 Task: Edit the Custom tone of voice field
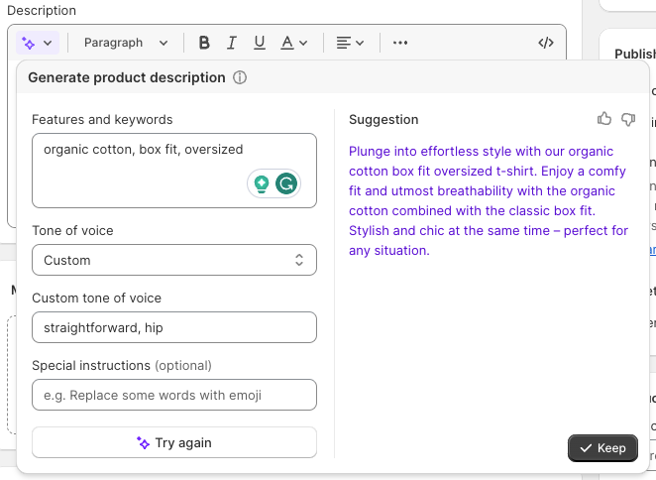[174, 327]
